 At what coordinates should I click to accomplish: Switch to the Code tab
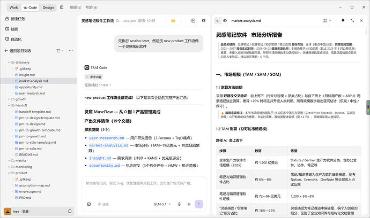coord(30,7)
